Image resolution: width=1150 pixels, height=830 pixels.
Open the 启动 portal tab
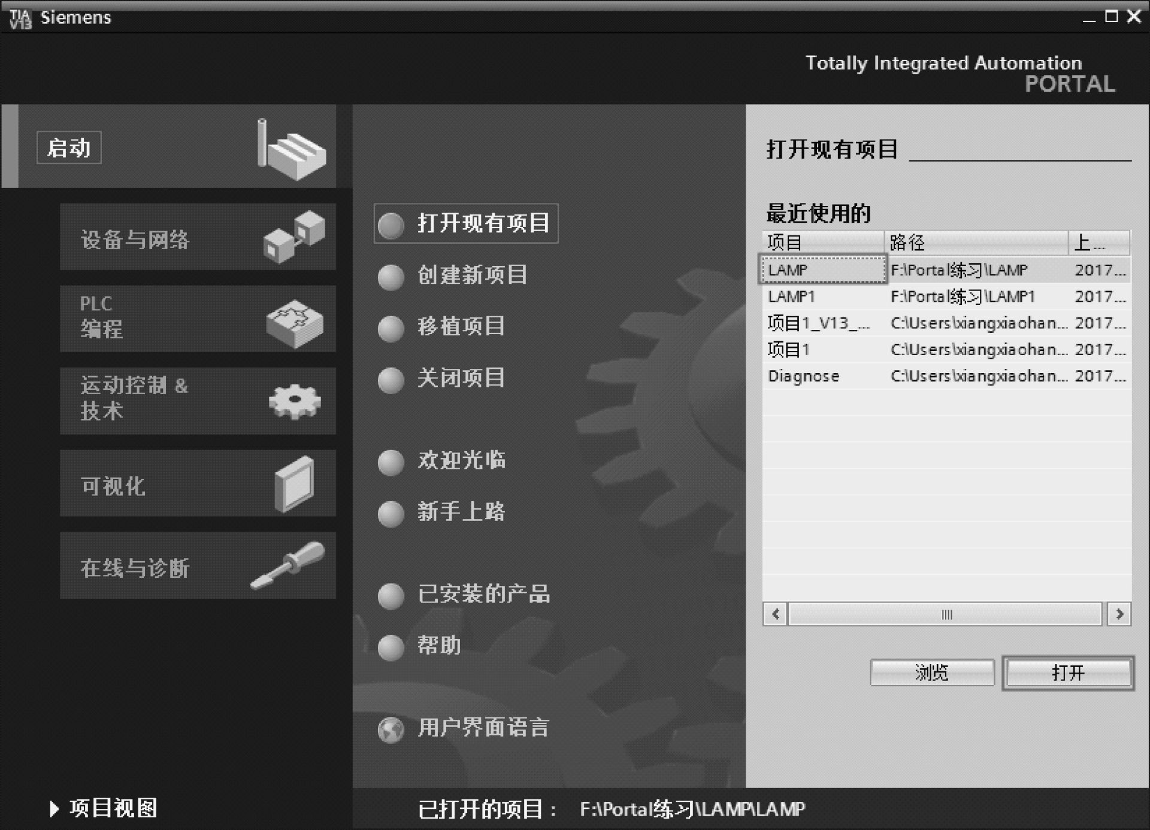tap(69, 148)
